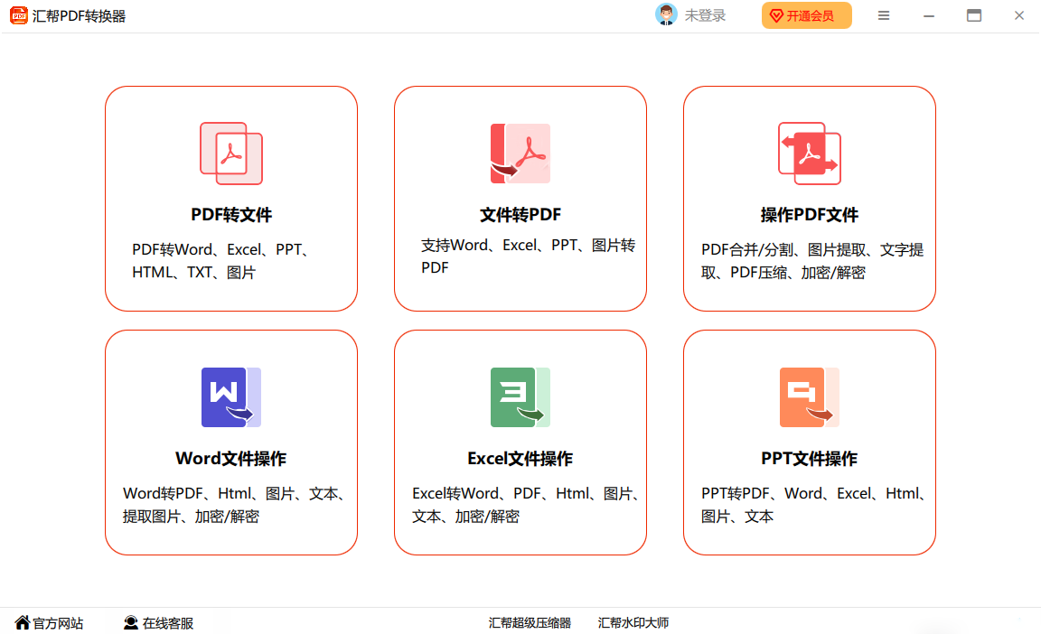Open the Word文件操作 blue W icon

coord(231,397)
